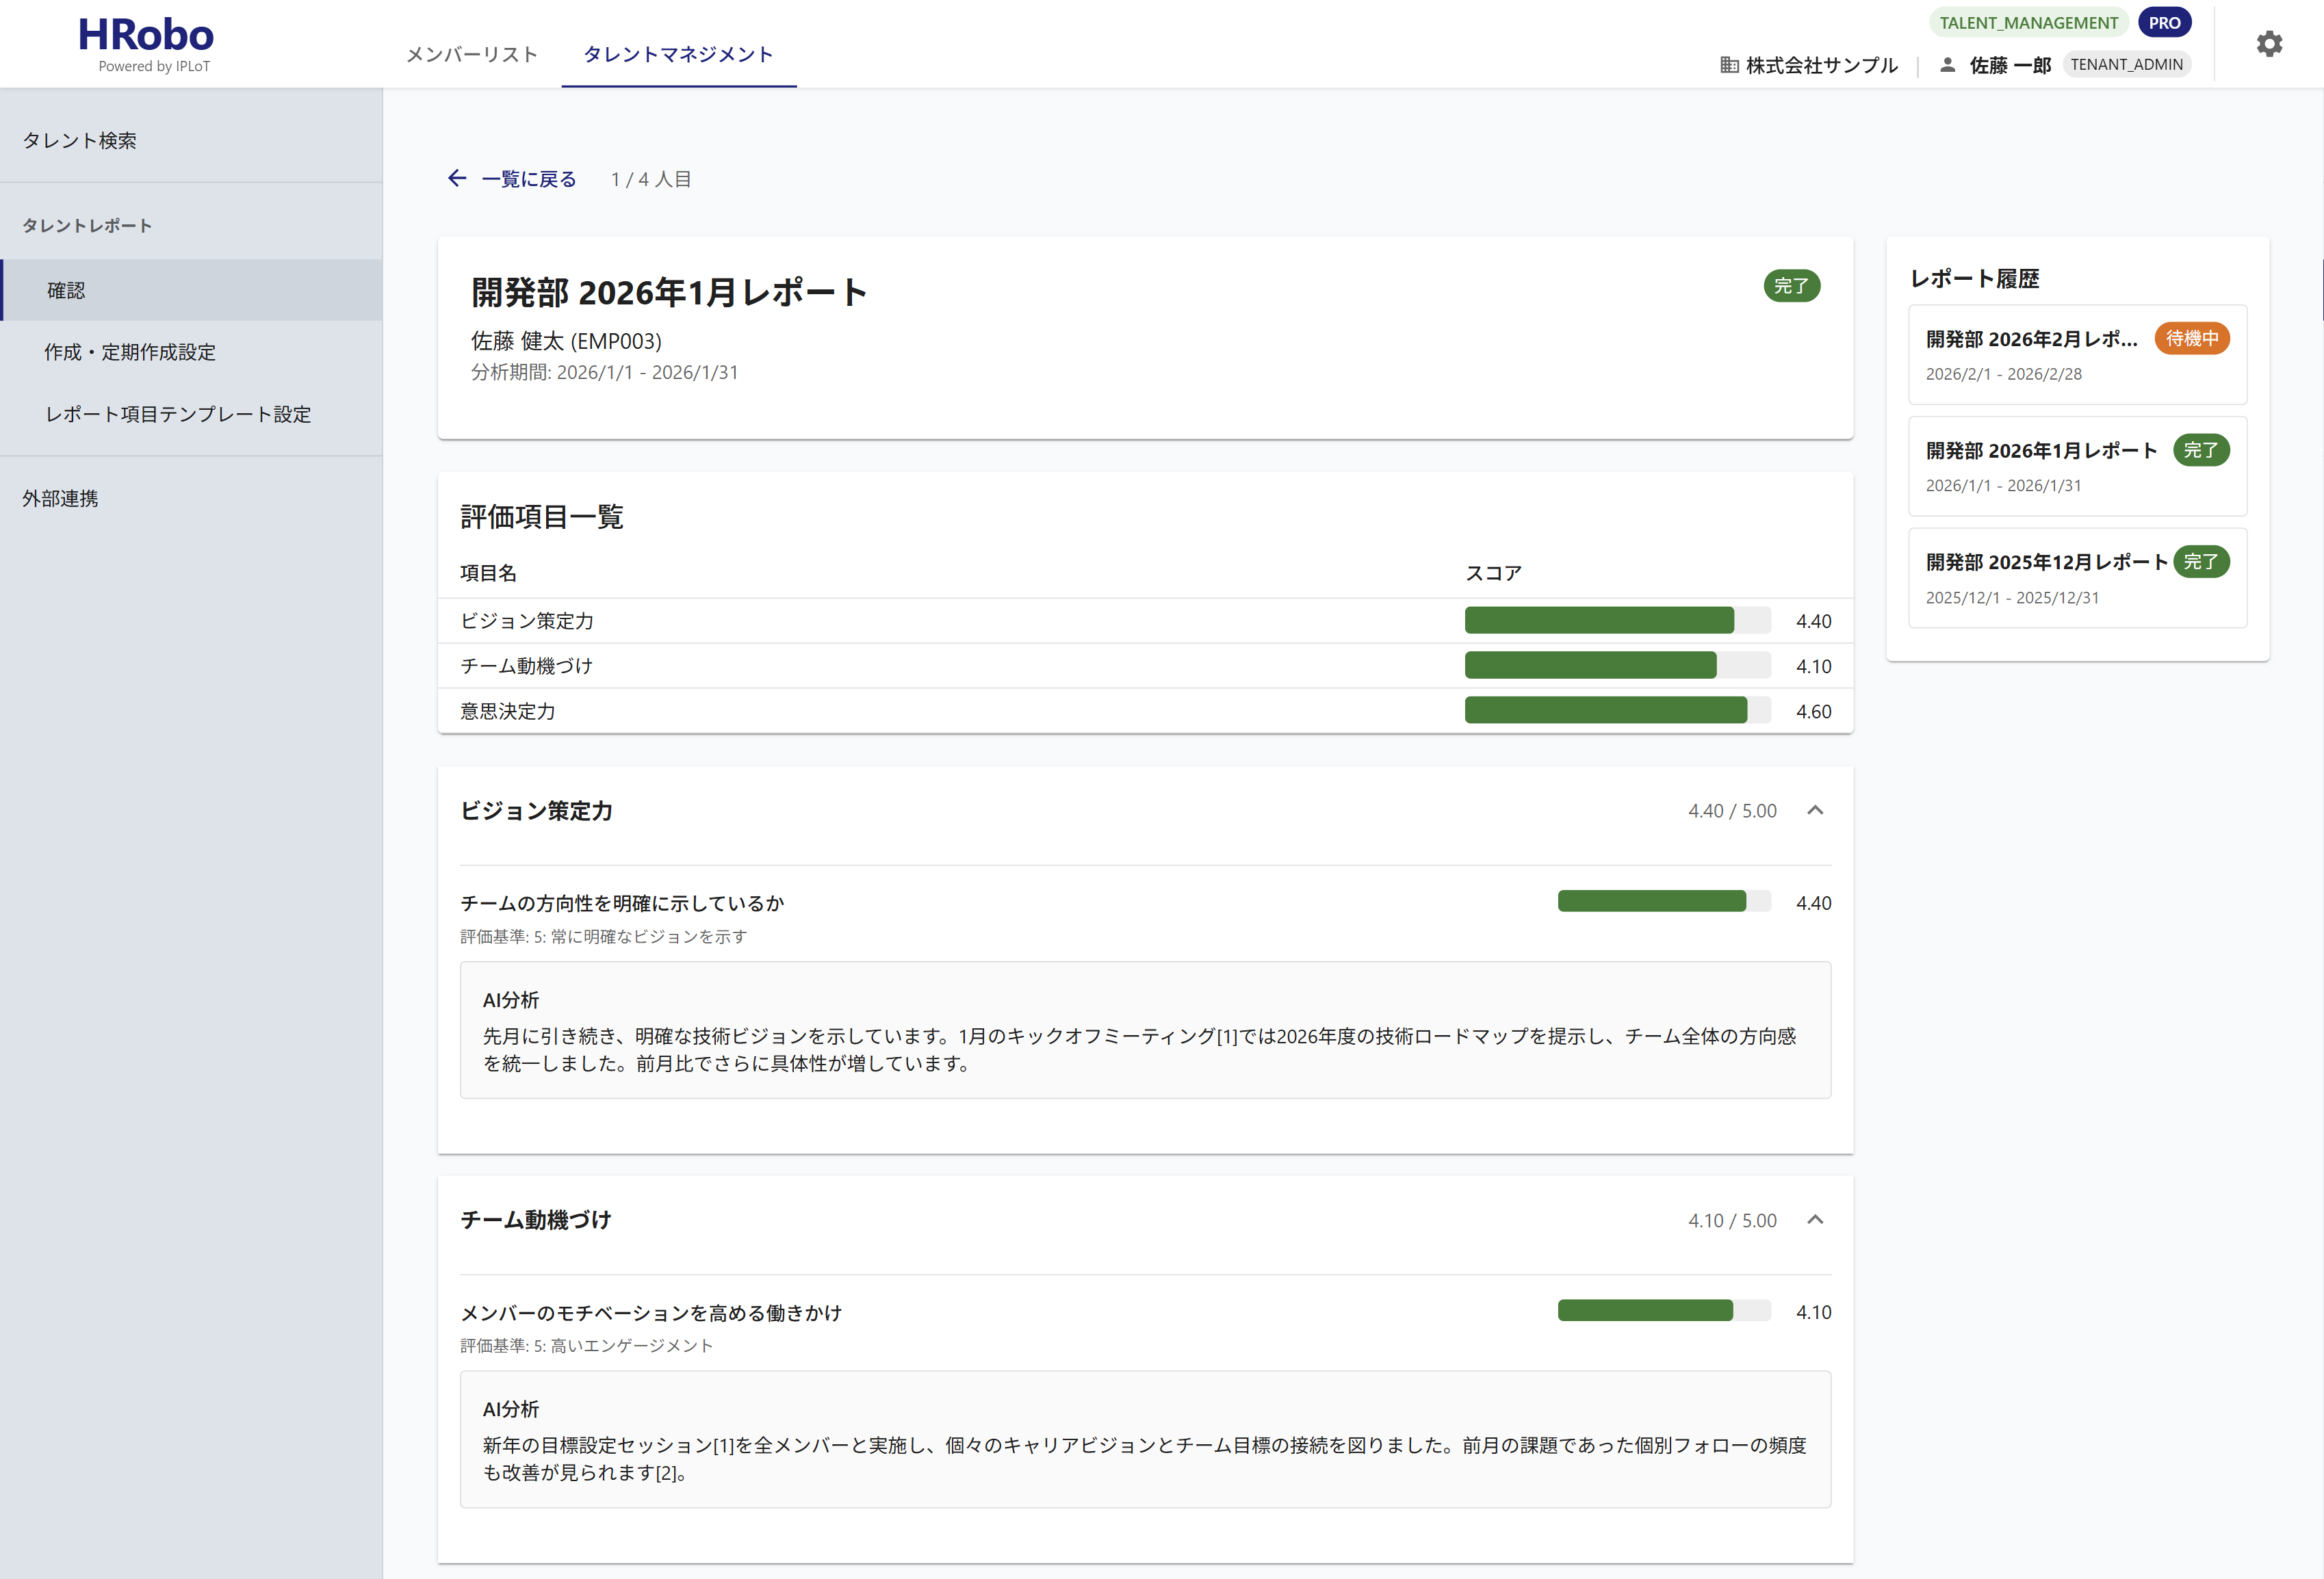Image resolution: width=2324 pixels, height=1579 pixels.
Task: Click the 4.40 / 5.00 section score
Action: coord(1732,811)
